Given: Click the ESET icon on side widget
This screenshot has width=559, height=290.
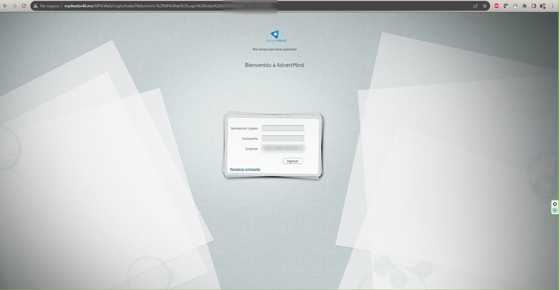Looking at the screenshot, I should click(555, 210).
